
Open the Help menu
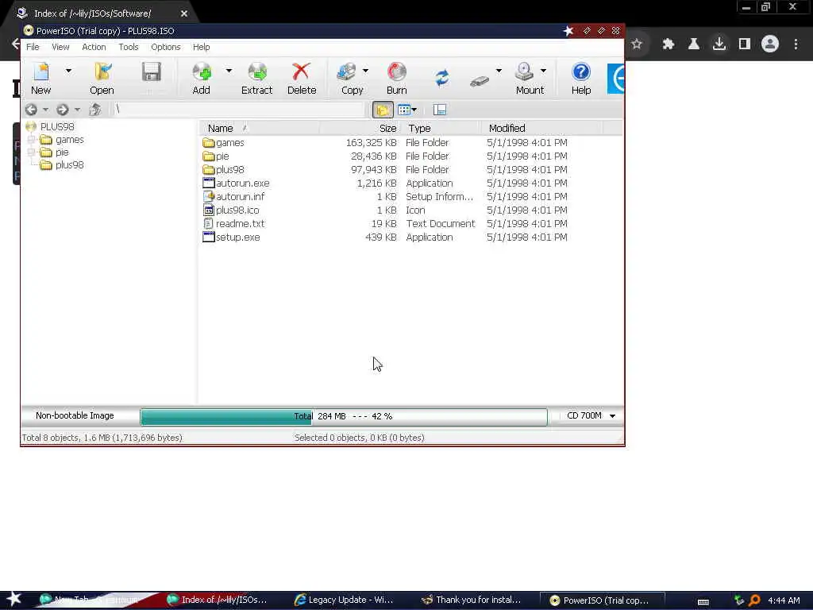pyautogui.click(x=201, y=47)
